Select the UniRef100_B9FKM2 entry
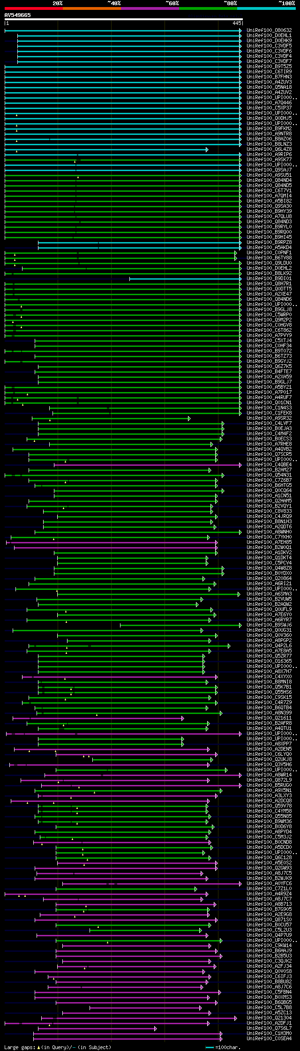300x1051 pixels. point(269,128)
